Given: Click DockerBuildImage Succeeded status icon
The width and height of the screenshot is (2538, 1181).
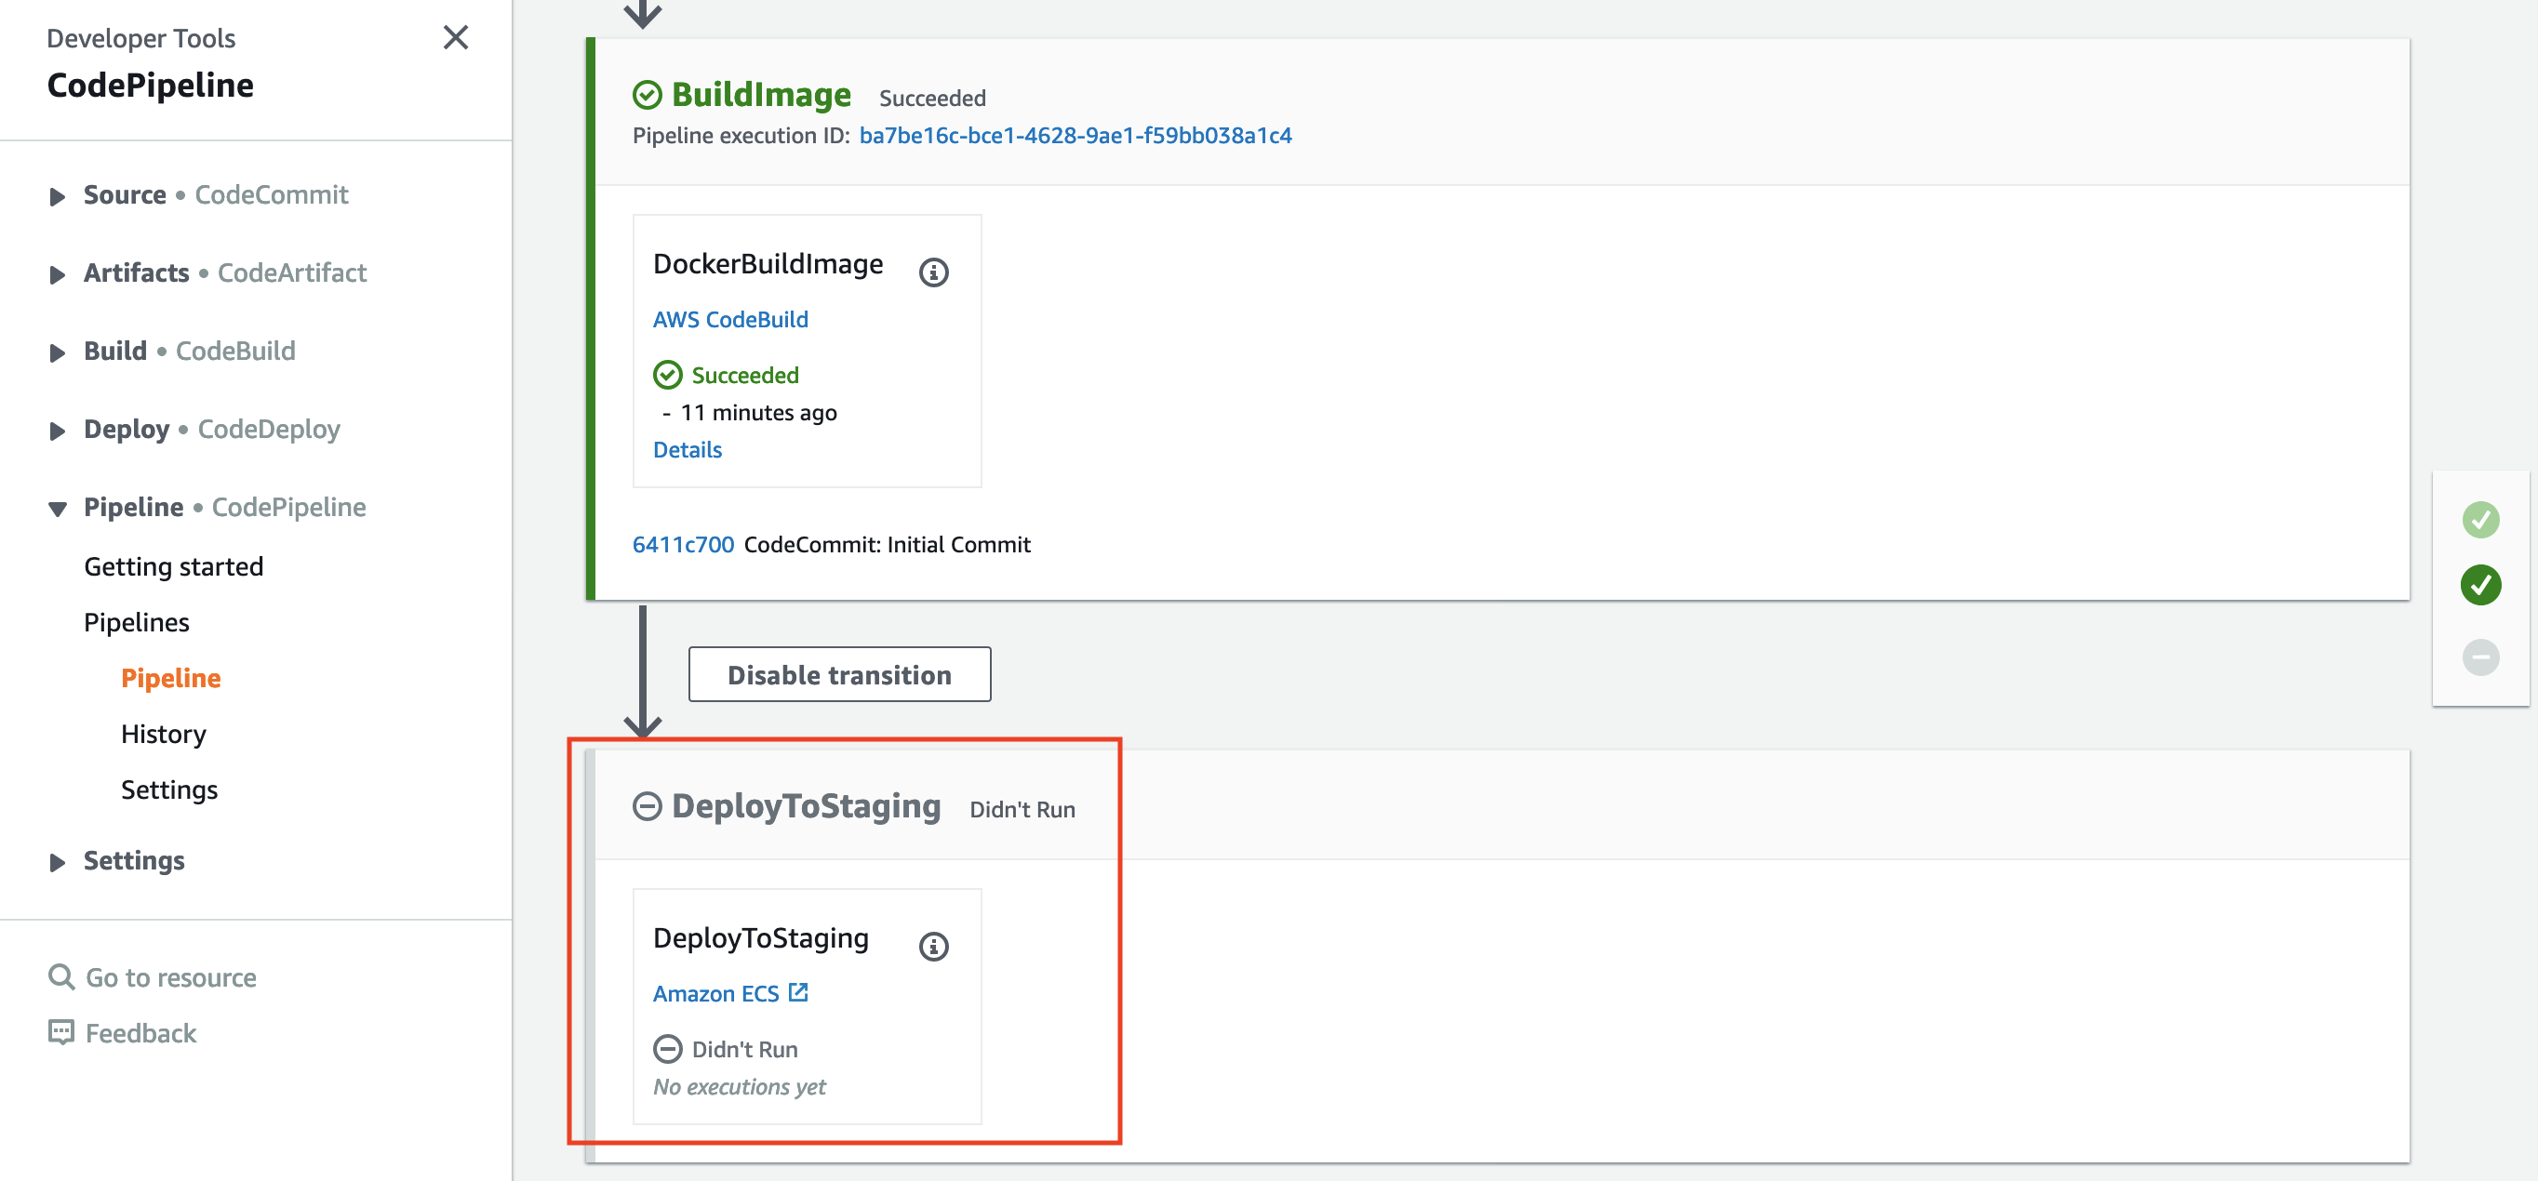Looking at the screenshot, I should coord(667,375).
